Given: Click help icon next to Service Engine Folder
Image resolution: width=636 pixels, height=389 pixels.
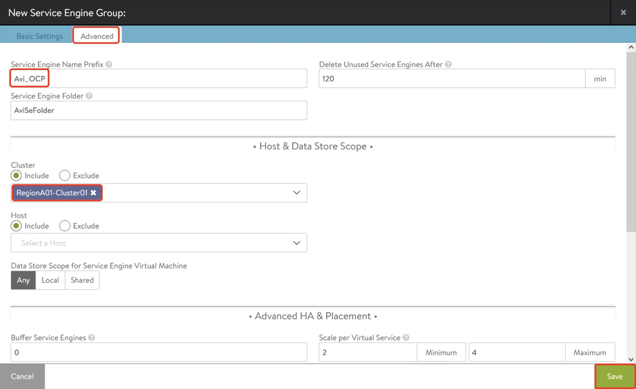Looking at the screenshot, I should click(x=89, y=96).
